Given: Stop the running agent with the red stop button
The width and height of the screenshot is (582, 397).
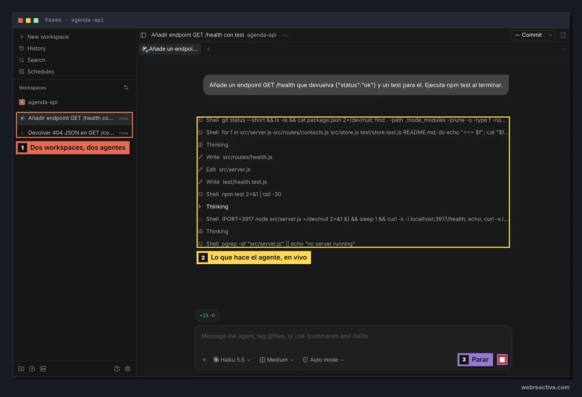Looking at the screenshot, I should click(502, 360).
